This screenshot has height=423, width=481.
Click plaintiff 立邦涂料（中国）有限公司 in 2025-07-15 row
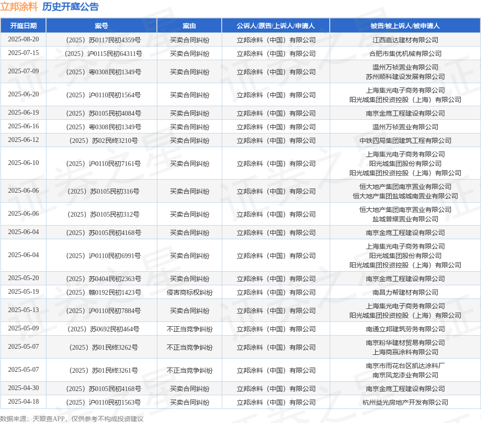pos(276,54)
